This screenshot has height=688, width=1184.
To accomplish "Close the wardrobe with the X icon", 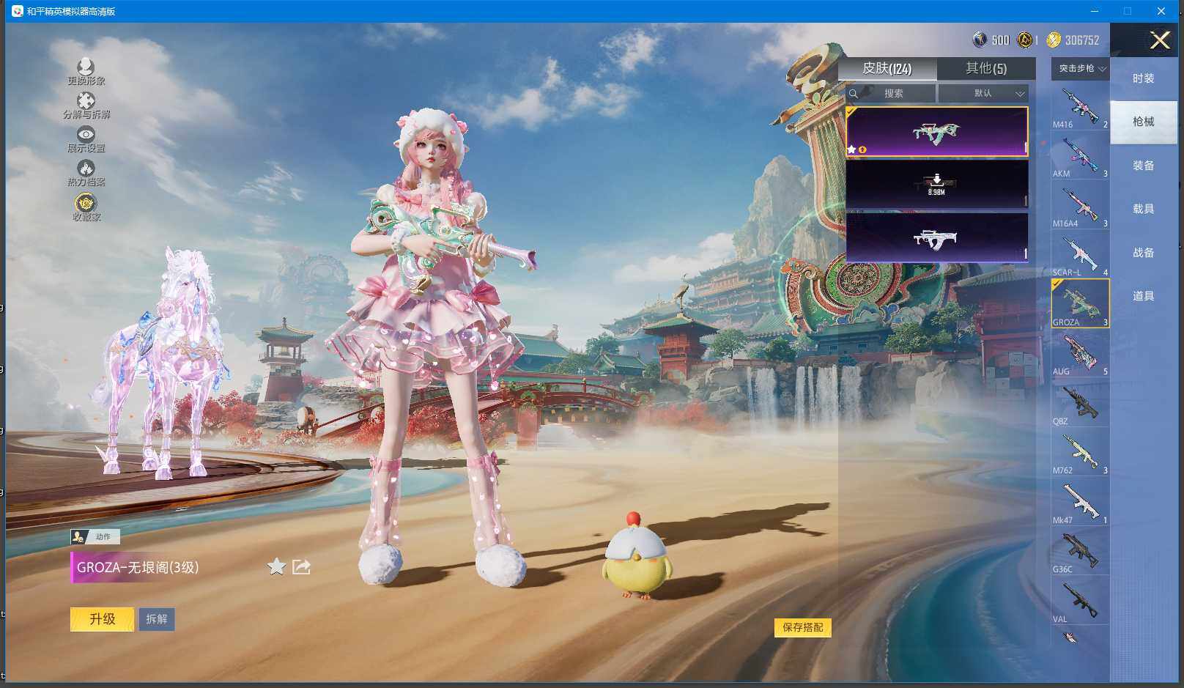I will 1160,40.
